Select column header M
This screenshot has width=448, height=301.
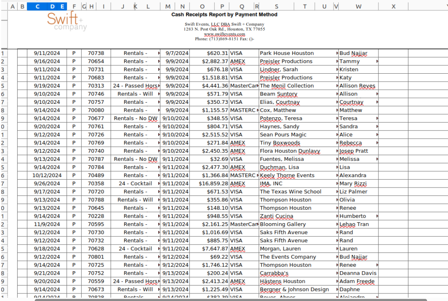tap(168, 6)
